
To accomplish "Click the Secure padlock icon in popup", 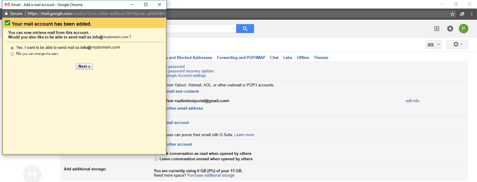I will pos(6,13).
